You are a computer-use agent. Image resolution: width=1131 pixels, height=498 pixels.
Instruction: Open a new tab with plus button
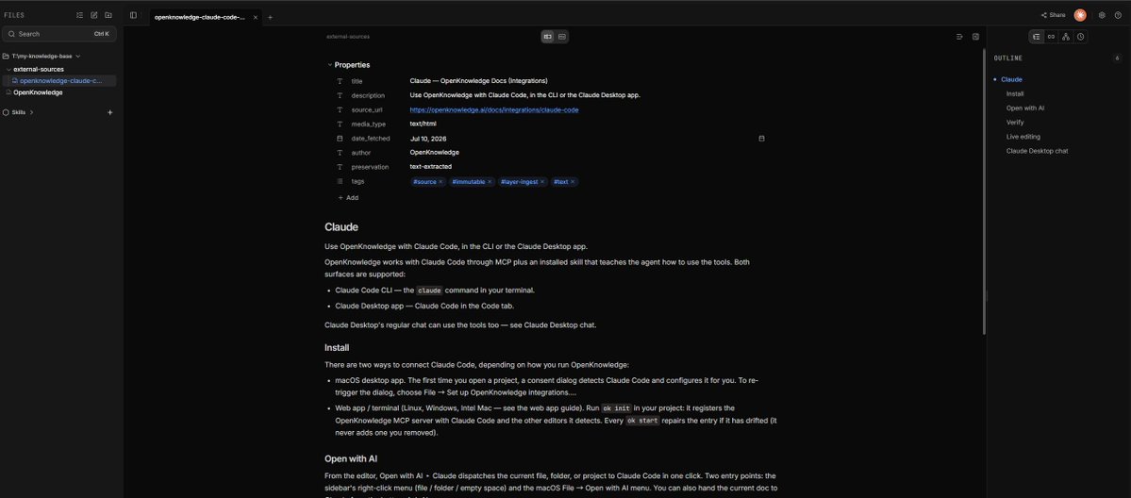click(x=271, y=17)
